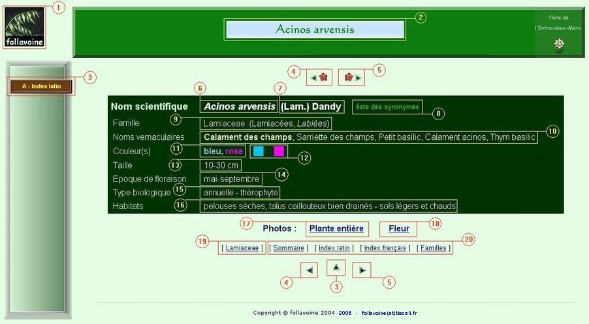The width and height of the screenshot is (589, 324).
Task: Go to the Sommaire page
Action: tap(288, 248)
